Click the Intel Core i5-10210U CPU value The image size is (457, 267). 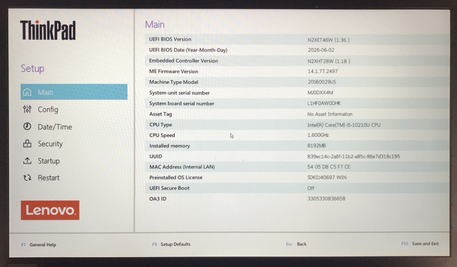(x=344, y=125)
